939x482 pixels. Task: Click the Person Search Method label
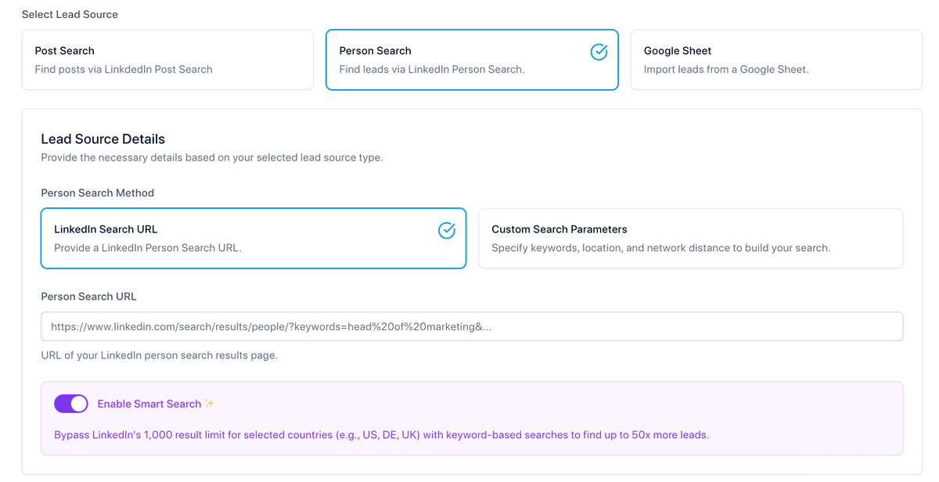[97, 192]
